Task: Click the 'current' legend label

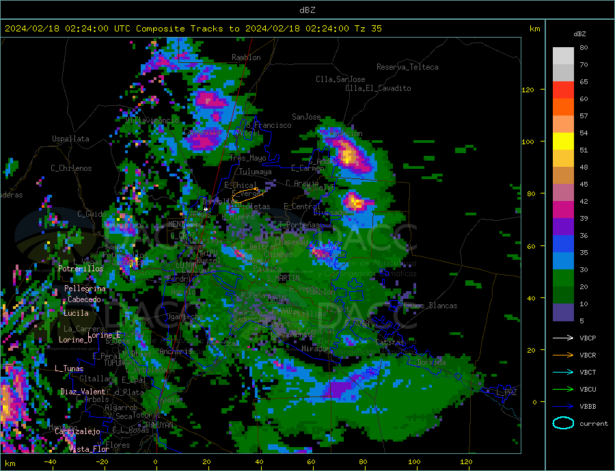Action: 594,424
